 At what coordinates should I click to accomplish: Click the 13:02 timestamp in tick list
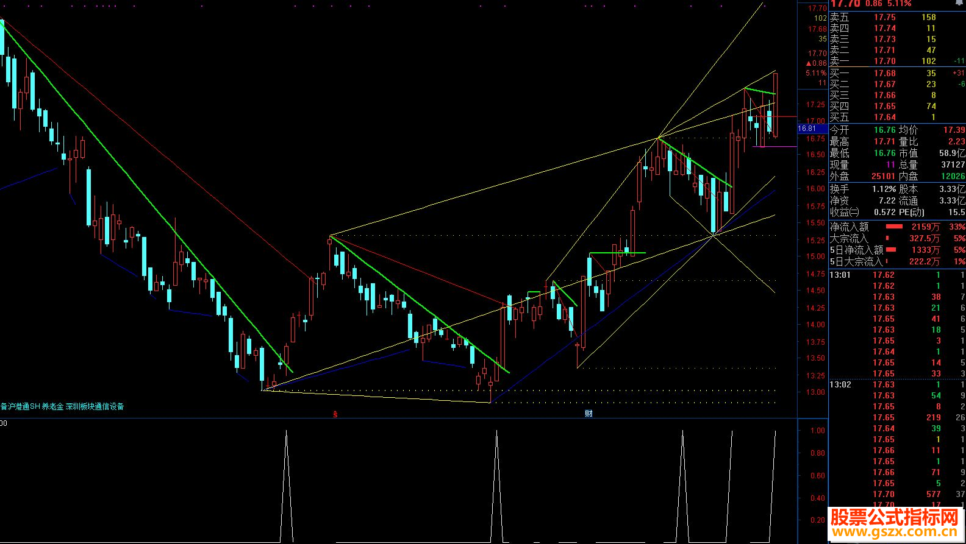840,384
